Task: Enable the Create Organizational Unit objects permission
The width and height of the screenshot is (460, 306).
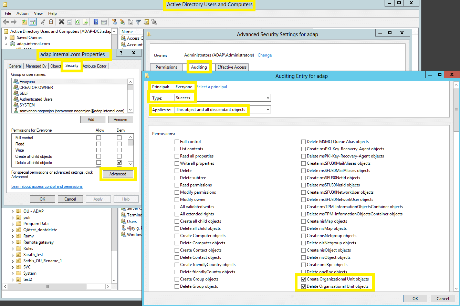Action: tap(304, 279)
